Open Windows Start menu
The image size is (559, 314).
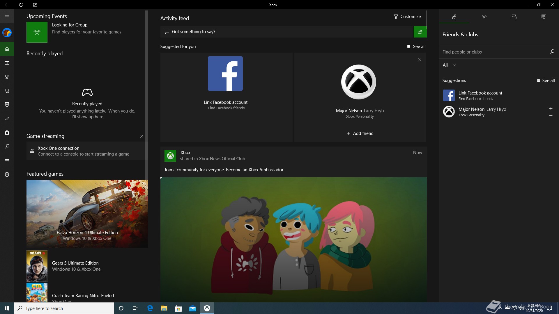(7, 308)
